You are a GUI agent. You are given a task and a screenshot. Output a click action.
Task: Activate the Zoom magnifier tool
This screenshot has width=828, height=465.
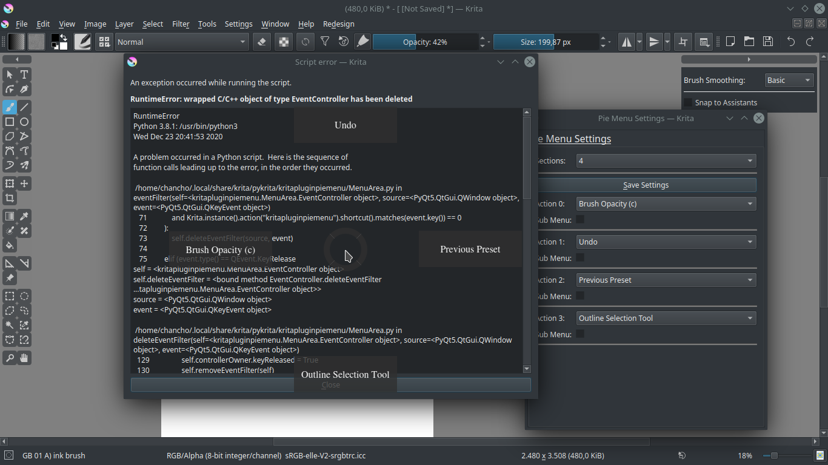10,358
